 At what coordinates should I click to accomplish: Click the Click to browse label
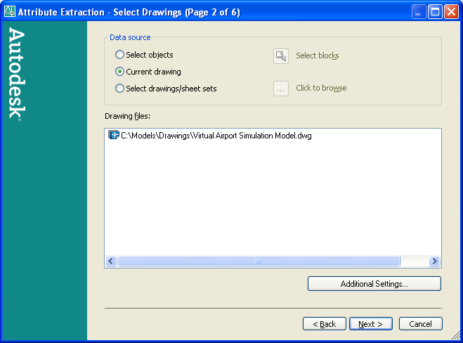(x=321, y=88)
